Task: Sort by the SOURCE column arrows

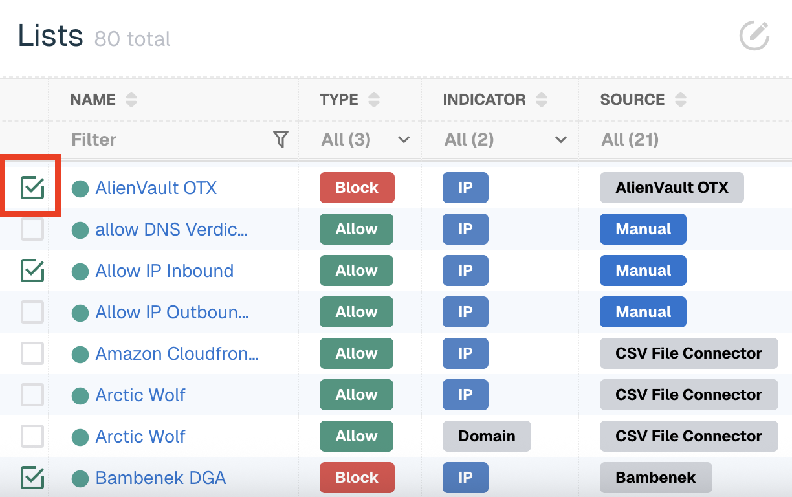Action: (x=680, y=100)
